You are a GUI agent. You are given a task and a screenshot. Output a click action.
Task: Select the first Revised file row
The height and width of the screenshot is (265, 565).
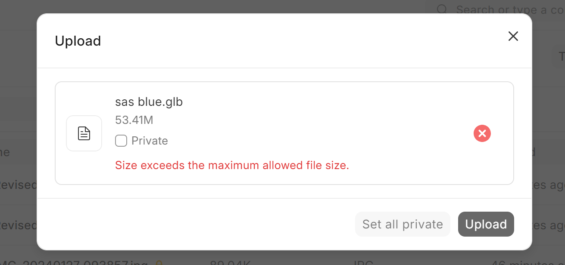coord(19,185)
